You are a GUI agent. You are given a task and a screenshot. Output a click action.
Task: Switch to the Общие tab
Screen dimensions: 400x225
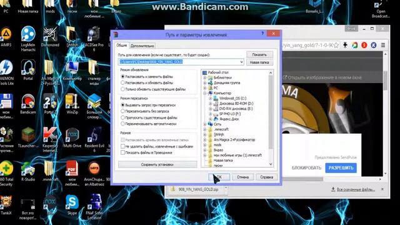coord(122,46)
